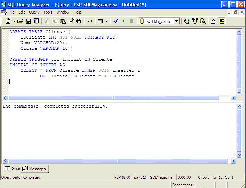
Task: Toggle the Object Browser icon
Action: 195,21
